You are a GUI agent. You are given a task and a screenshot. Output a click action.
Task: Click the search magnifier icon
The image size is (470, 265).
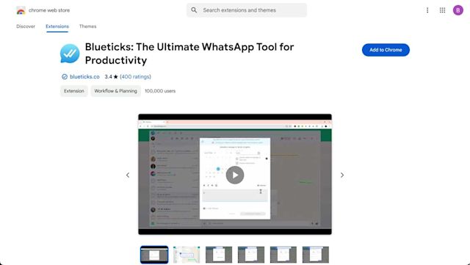(194, 10)
